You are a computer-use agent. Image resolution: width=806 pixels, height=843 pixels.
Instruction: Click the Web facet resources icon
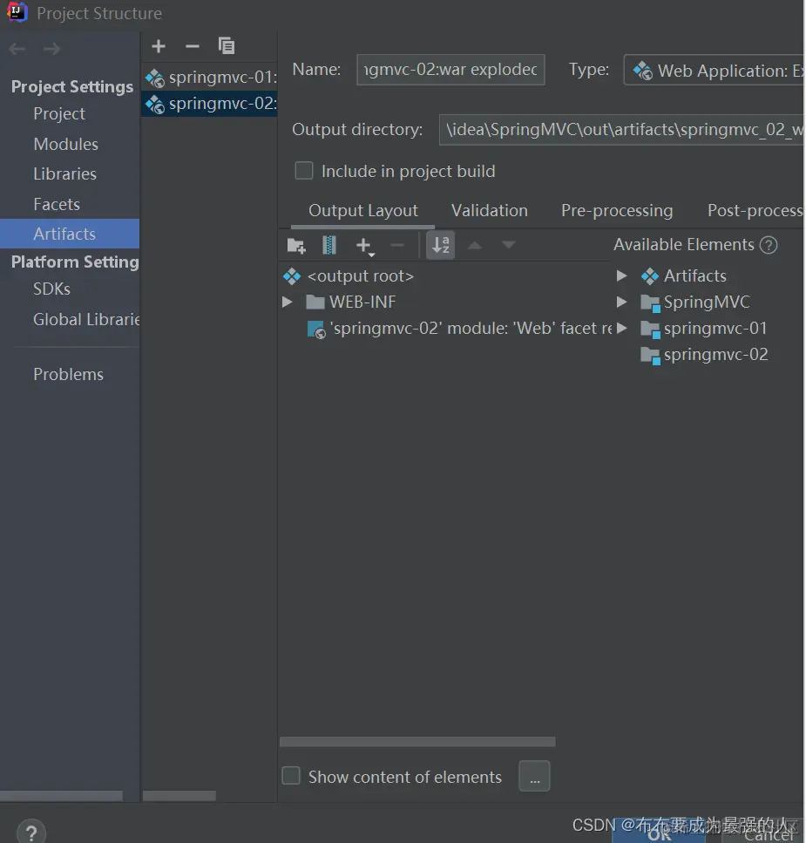[316, 330]
